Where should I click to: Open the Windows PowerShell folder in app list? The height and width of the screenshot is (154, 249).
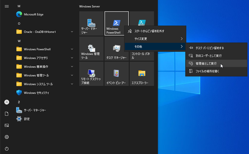point(45,49)
